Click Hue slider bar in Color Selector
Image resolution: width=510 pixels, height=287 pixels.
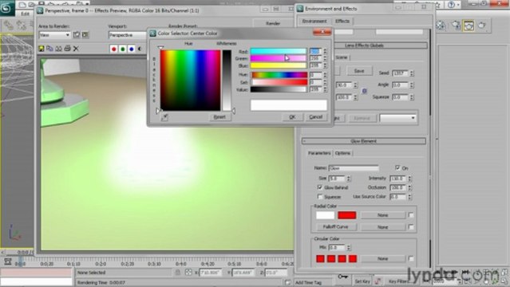pos(279,75)
